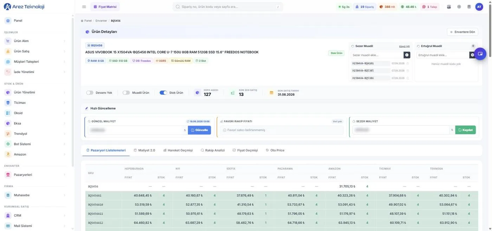This screenshot has width=492, height=231.
Task: Toggle the Devamı Yok switch
Action: click(x=90, y=93)
